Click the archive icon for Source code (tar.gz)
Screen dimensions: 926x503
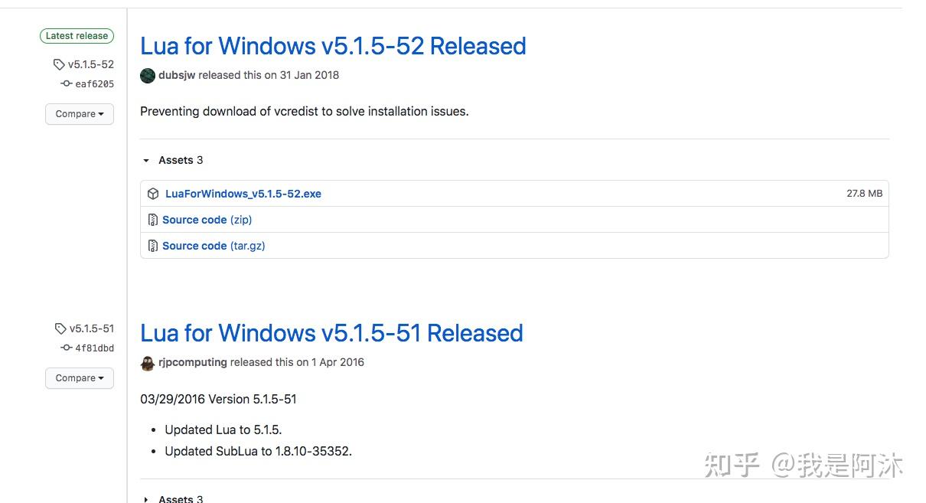coord(153,246)
